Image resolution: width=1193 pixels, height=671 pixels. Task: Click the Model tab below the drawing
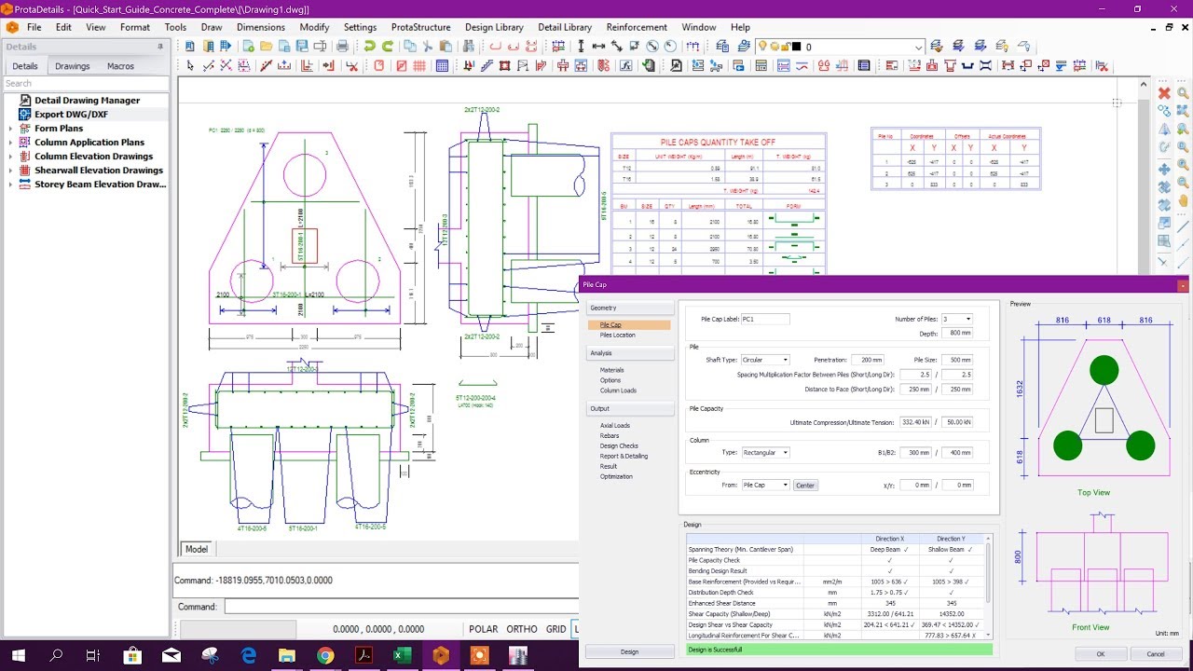click(197, 549)
